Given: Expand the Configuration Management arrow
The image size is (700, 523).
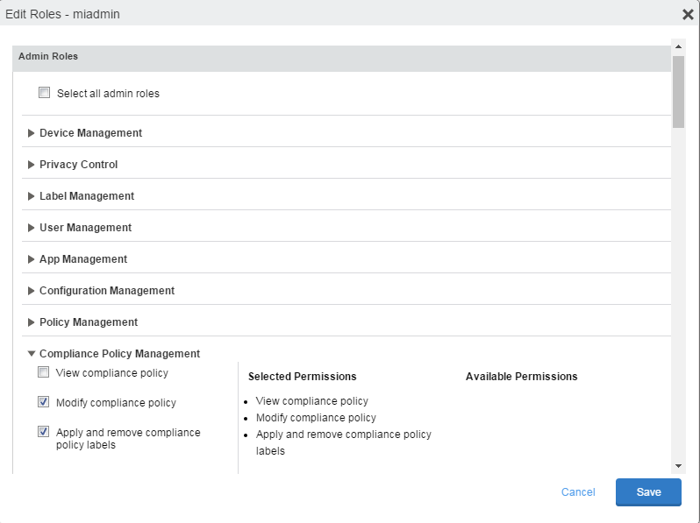Looking at the screenshot, I should click(32, 291).
